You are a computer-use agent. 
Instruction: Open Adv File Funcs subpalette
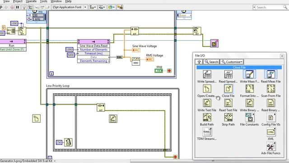point(271,146)
